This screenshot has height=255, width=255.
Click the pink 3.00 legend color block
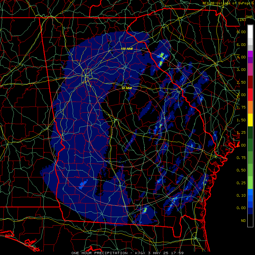[x=250, y=70]
